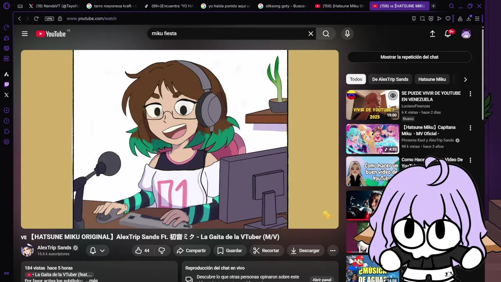This screenshot has height=282, width=501.
Task: Switch to the NandaVT X tab
Action: pyautogui.click(x=54, y=6)
